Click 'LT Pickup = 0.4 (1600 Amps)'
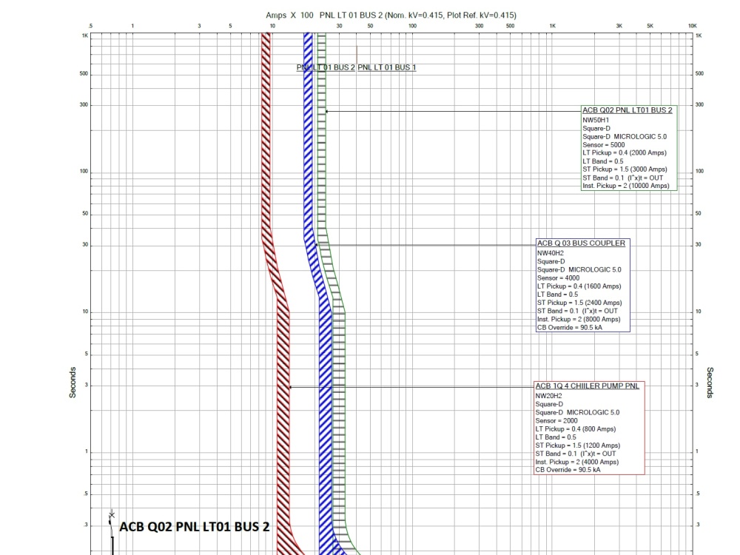This screenshot has width=740, height=555. [579, 286]
